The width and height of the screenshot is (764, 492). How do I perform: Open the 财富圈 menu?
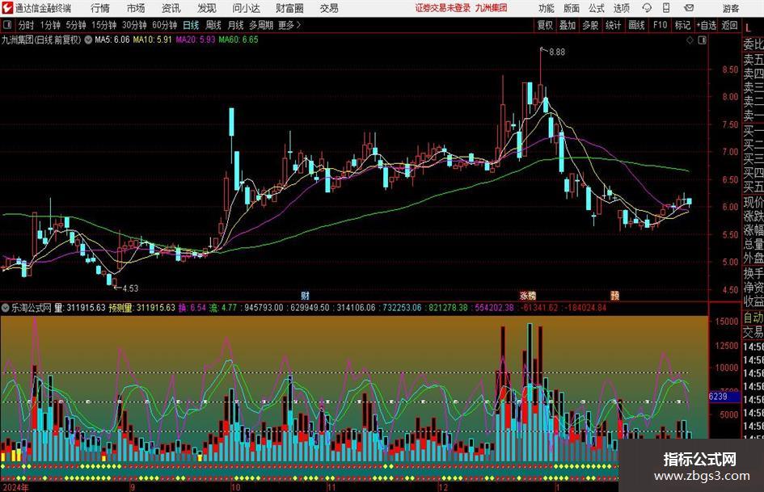pos(289,8)
